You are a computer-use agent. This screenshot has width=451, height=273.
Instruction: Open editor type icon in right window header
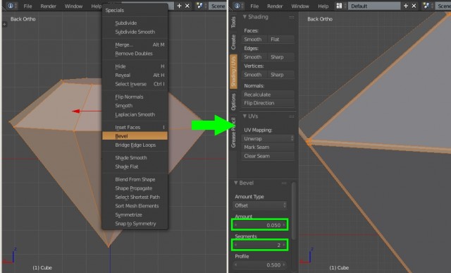[x=238, y=6]
